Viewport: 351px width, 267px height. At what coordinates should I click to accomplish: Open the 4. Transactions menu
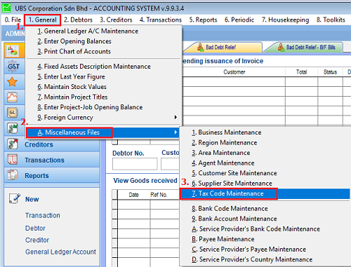[161, 20]
